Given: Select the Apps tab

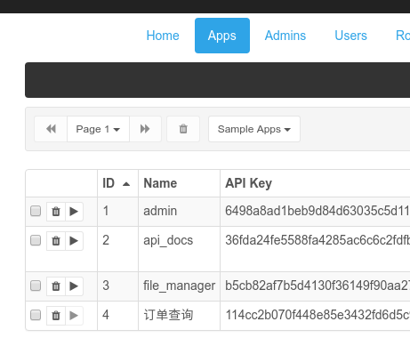Looking at the screenshot, I should pos(222,36).
